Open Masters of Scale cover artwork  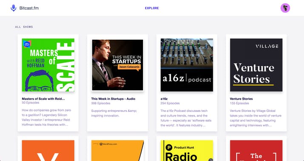pyautogui.click(x=48, y=65)
